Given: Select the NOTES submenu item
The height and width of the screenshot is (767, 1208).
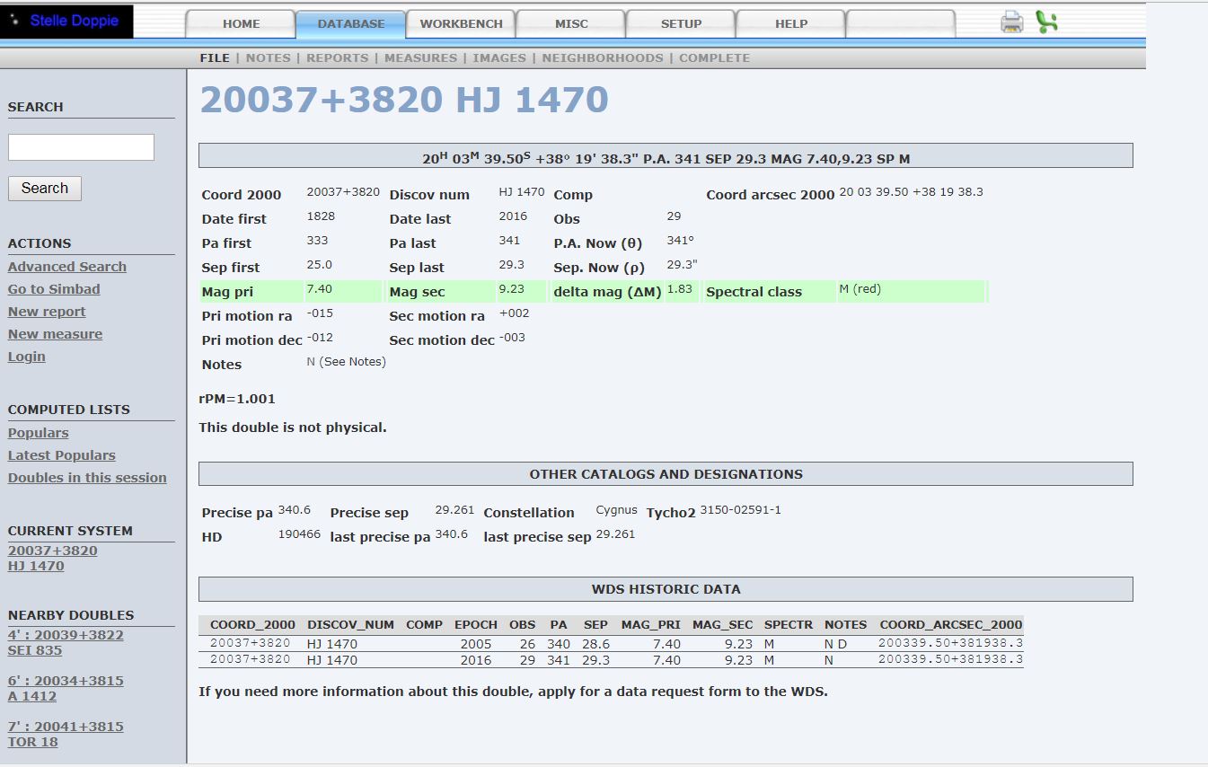Looking at the screenshot, I should [x=269, y=58].
